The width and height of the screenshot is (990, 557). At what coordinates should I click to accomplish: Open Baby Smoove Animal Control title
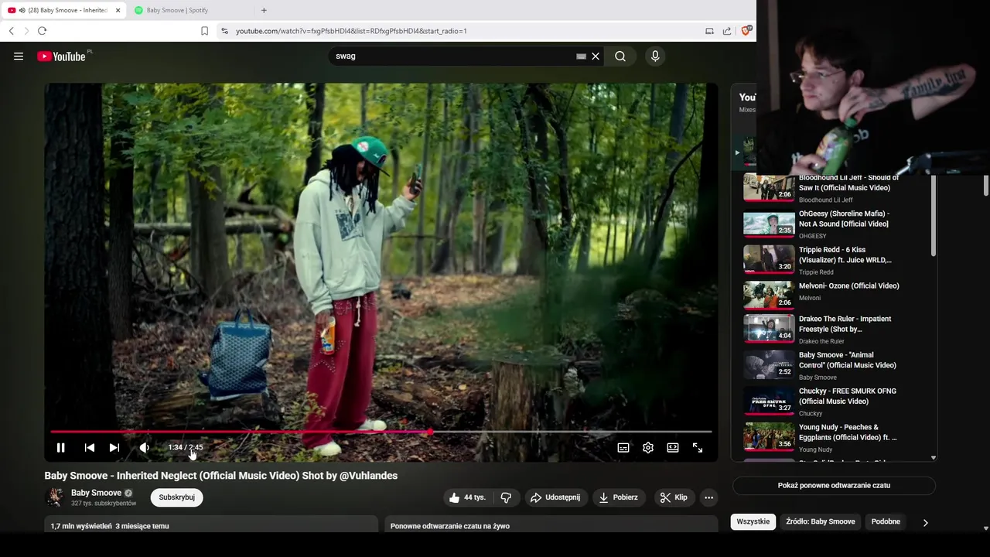tap(848, 360)
